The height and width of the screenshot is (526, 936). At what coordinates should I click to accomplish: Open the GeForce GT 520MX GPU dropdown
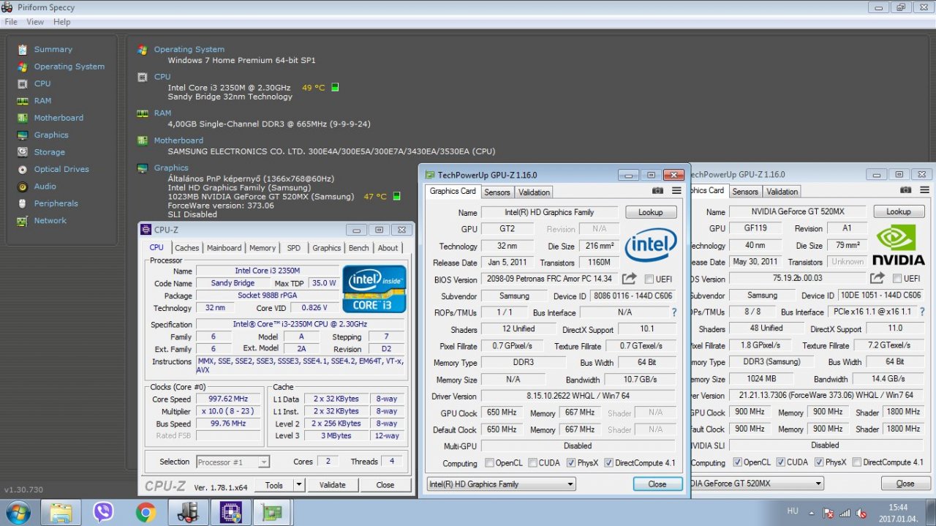click(x=757, y=484)
